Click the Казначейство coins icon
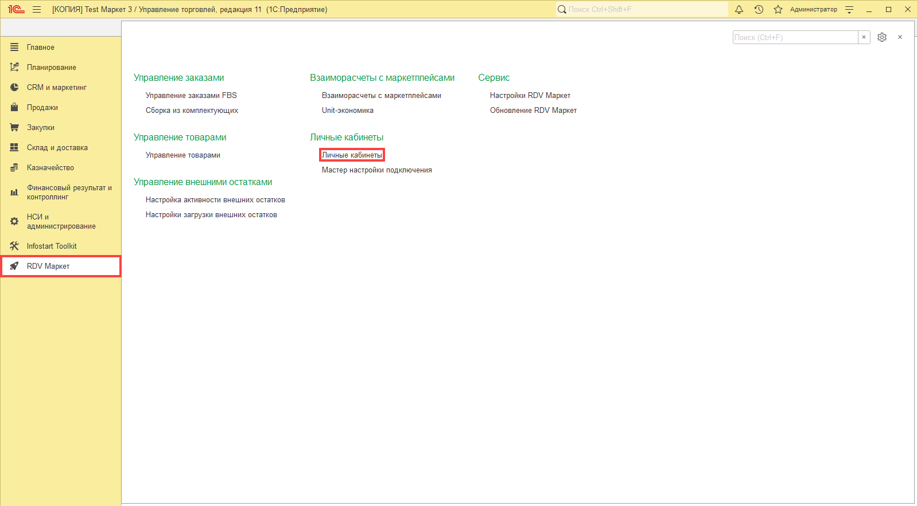917x506 pixels. pos(14,167)
